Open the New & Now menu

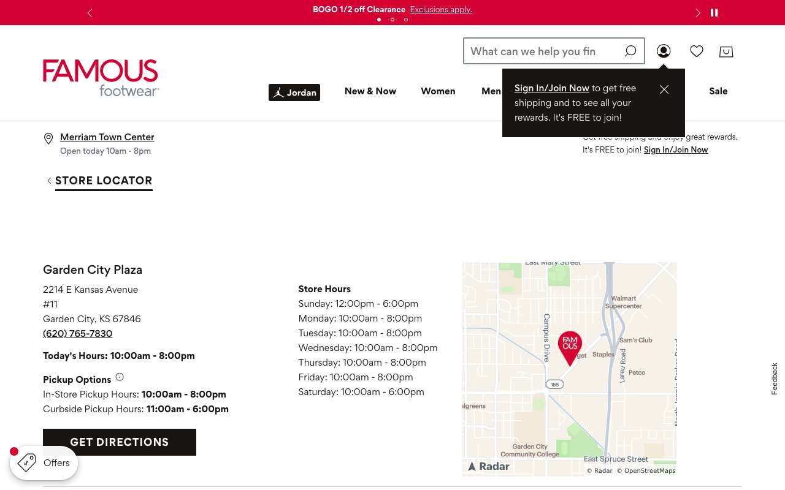(370, 91)
